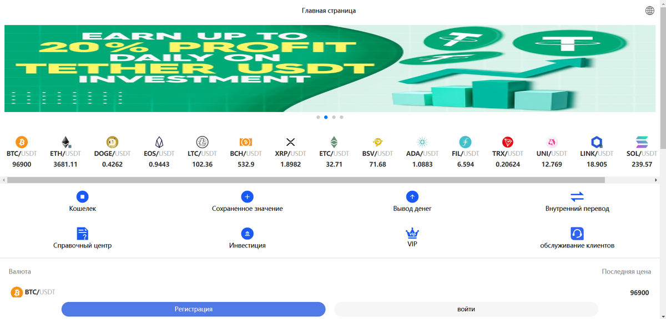The width and height of the screenshot is (666, 319).
Task: Open the language globe icon
Action: [650, 11]
